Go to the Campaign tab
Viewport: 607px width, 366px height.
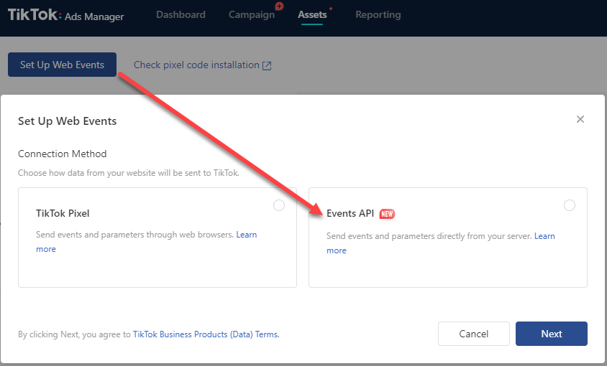click(x=251, y=15)
